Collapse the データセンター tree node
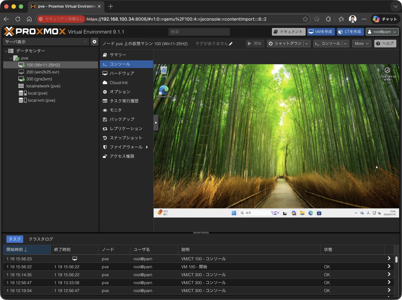Image resolution: width=402 pixels, height=300 pixels. [x=6, y=51]
